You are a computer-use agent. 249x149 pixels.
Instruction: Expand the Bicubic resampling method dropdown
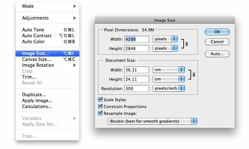click(153, 121)
